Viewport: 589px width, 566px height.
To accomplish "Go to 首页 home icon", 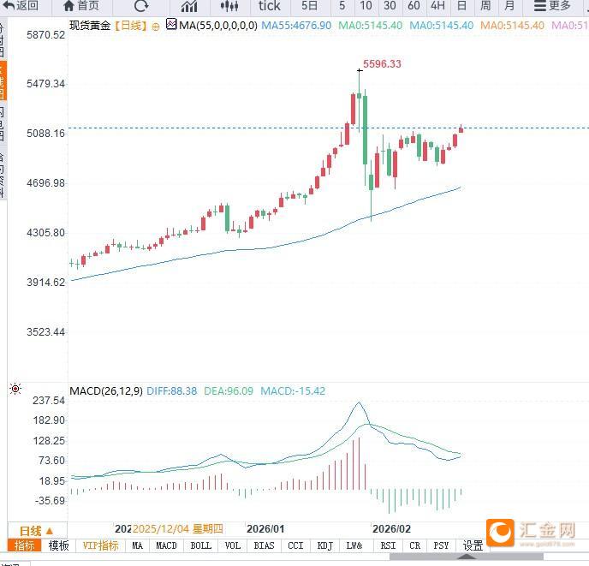I will tap(80, 6).
